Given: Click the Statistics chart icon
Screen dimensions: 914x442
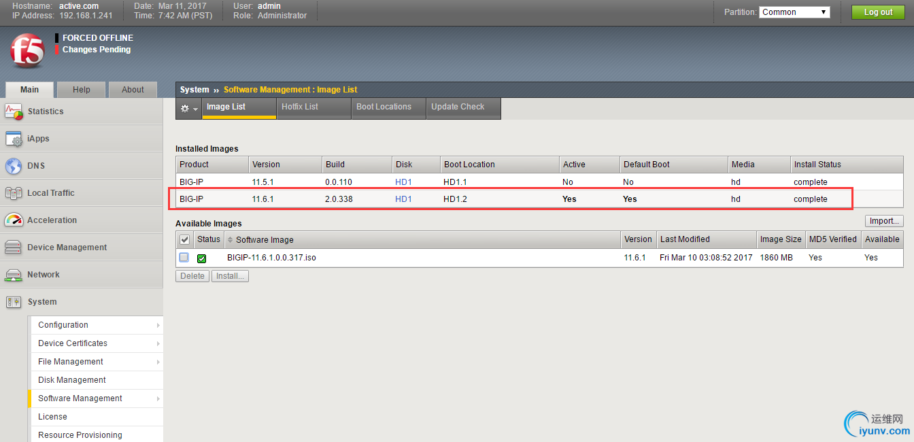Looking at the screenshot, I should 14,112.
